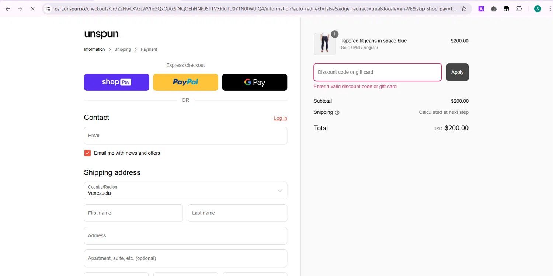
Task: Select the Payment breadcrumb step
Action: (149, 49)
